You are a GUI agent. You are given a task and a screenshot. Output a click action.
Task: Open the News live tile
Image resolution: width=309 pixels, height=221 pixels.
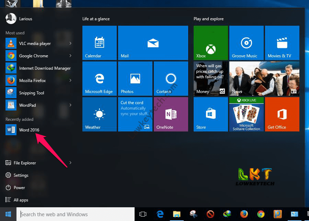click(264, 79)
